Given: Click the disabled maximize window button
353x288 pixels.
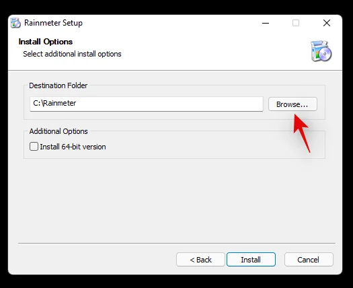Looking at the screenshot, I should 296,23.
